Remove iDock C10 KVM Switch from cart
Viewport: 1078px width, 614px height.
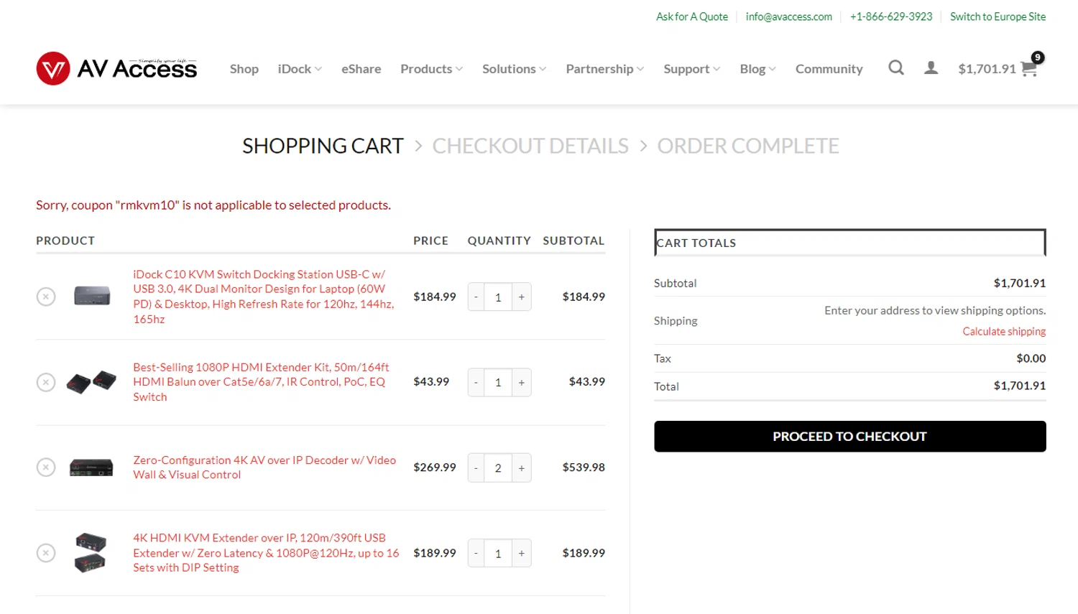tap(46, 297)
